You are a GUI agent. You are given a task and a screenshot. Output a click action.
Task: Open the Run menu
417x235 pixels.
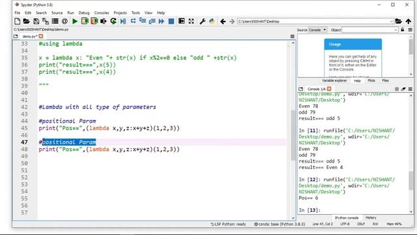point(70,13)
